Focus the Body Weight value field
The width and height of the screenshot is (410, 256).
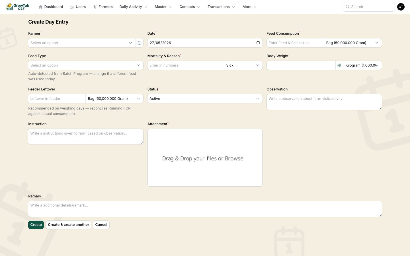[x=301, y=65]
